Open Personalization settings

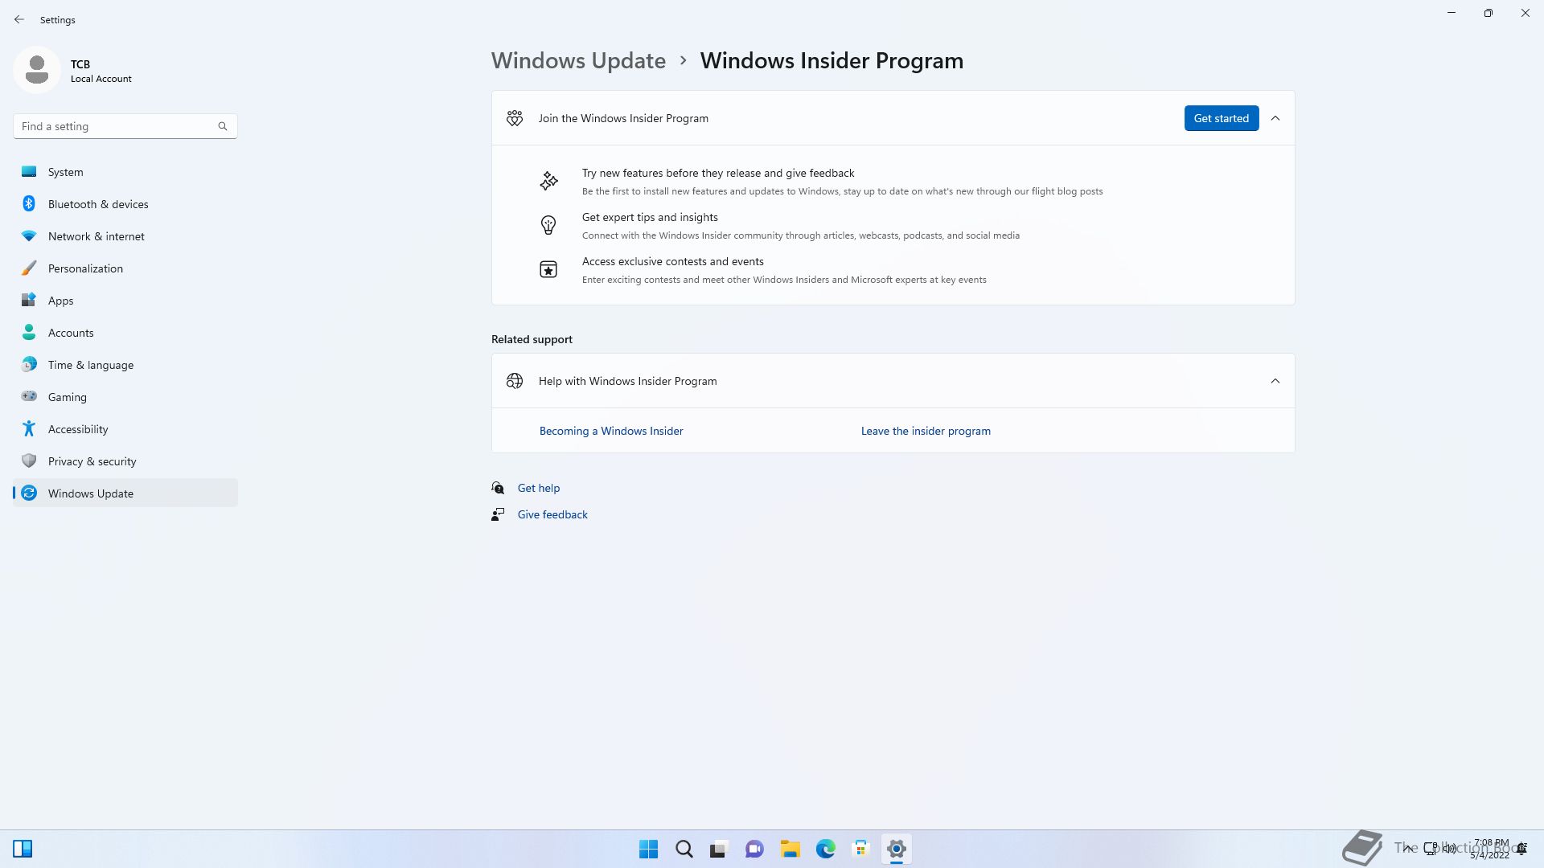point(125,268)
